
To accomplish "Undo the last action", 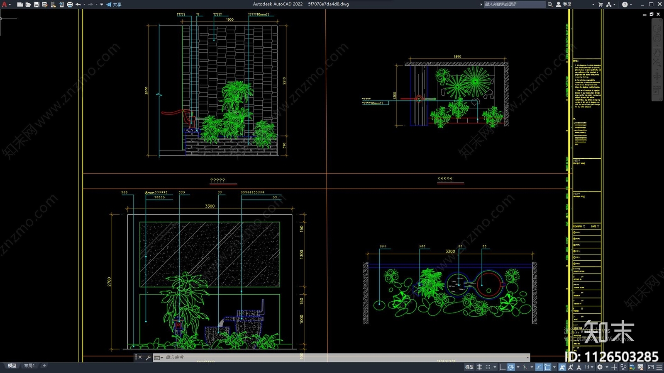I will 78,5.
